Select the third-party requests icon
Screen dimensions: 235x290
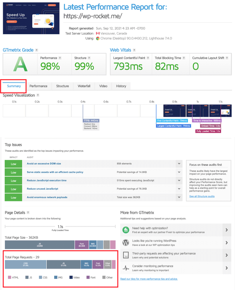pos(126,255)
